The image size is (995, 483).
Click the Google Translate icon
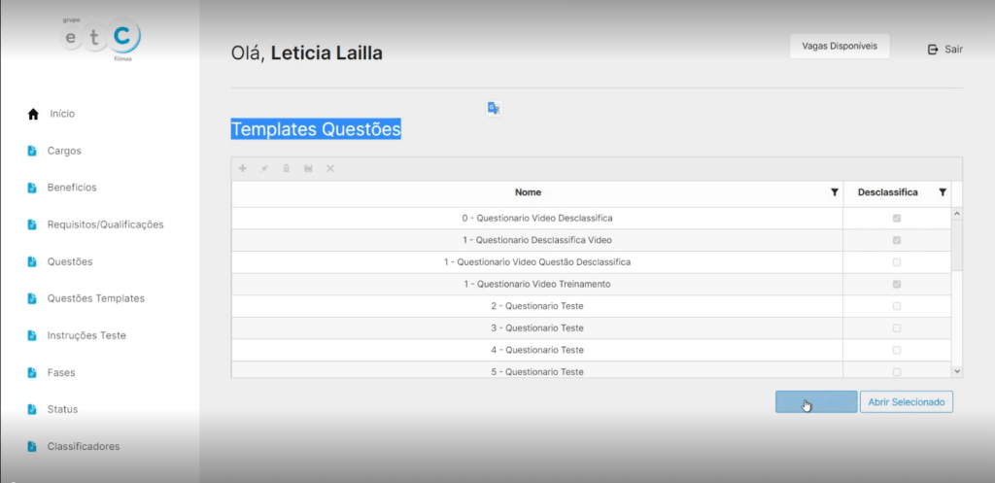pos(494,108)
